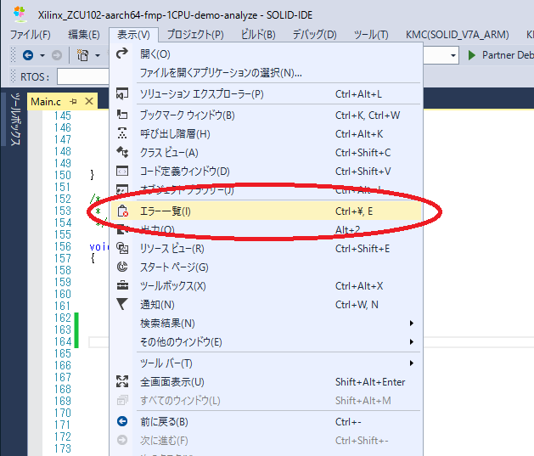Click the 呼び出し階層 icon
Image resolution: width=534 pixels, height=456 pixels.
[x=122, y=133]
